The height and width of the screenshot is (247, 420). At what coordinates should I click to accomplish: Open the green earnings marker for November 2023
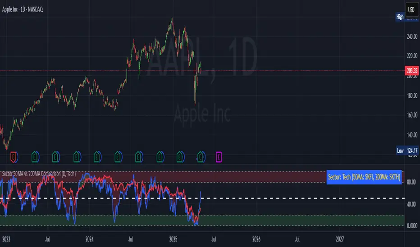point(77,157)
